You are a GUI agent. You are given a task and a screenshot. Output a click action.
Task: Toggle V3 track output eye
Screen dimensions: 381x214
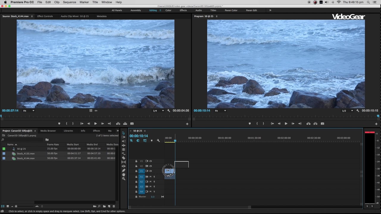tap(151, 161)
